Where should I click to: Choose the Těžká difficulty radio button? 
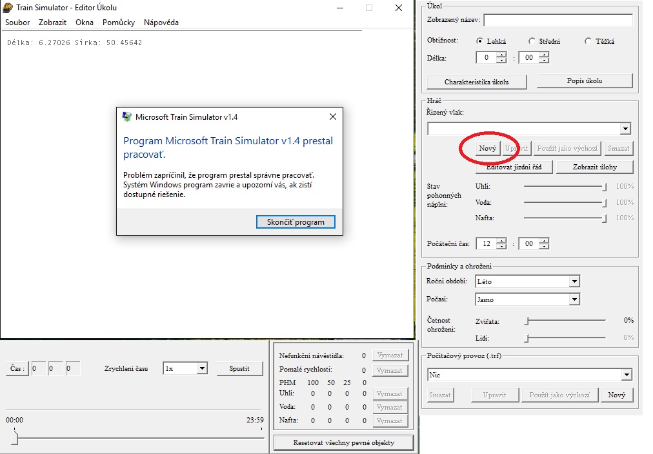(x=588, y=41)
